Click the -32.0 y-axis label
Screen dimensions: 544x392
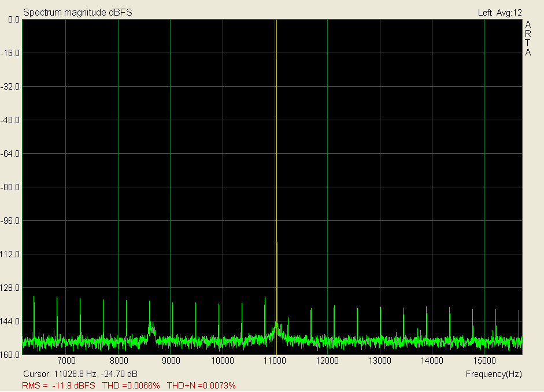(x=10, y=87)
